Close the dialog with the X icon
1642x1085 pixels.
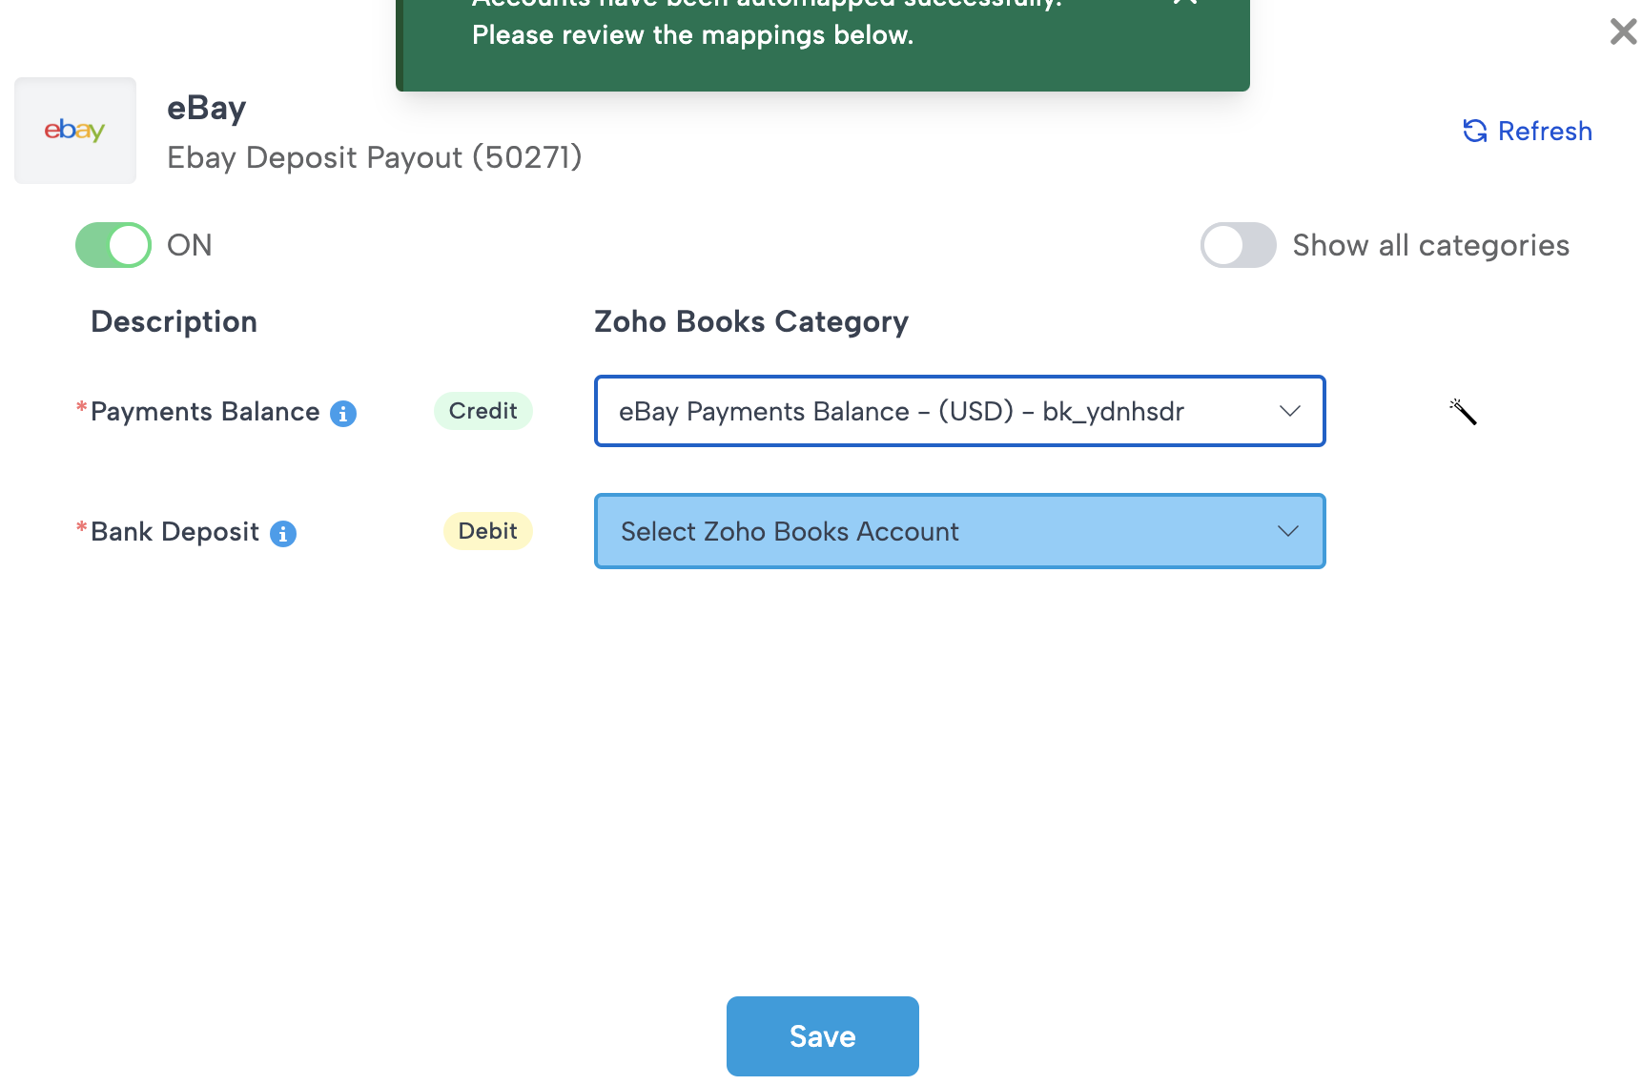[1623, 31]
